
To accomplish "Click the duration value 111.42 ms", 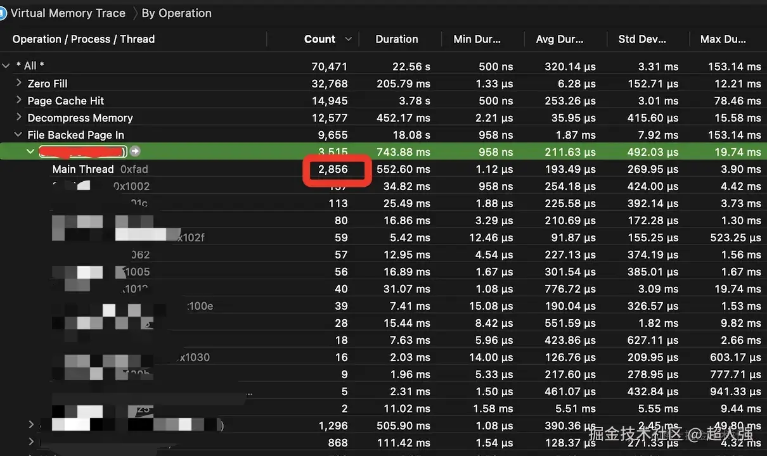I will [404, 443].
